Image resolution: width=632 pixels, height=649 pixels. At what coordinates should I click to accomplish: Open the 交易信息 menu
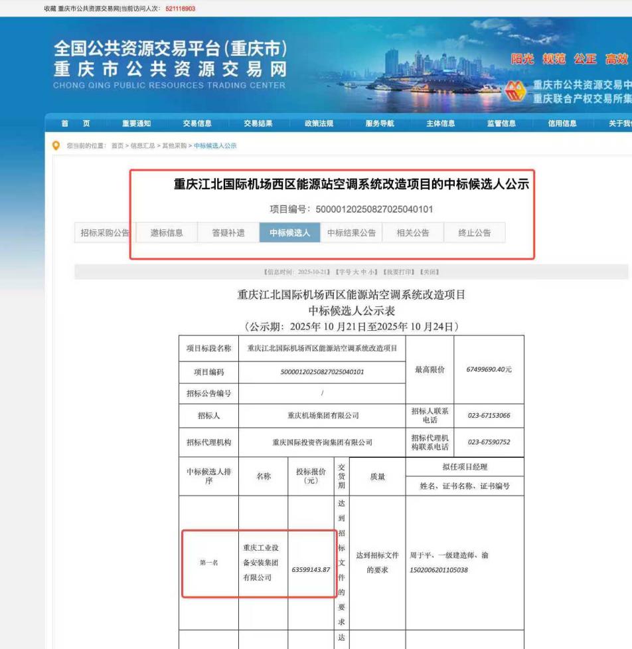tap(197, 124)
